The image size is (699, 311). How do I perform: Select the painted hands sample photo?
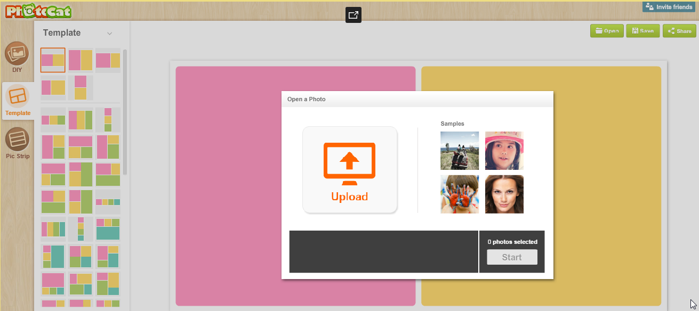(460, 194)
